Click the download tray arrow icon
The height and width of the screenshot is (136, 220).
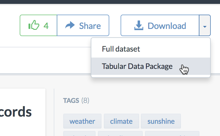pos(139,25)
